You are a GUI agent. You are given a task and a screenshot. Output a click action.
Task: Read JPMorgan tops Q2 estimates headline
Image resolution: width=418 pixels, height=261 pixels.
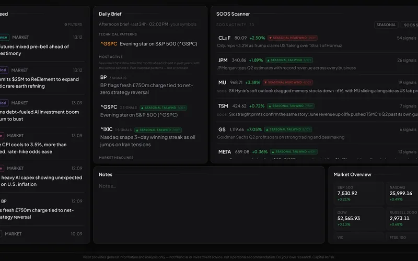coord(286,68)
